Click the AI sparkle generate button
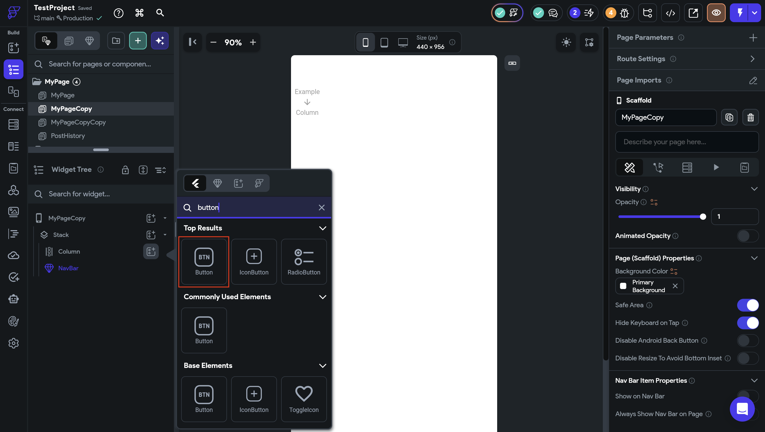Screen dimensions: 765x432 (x=160, y=41)
